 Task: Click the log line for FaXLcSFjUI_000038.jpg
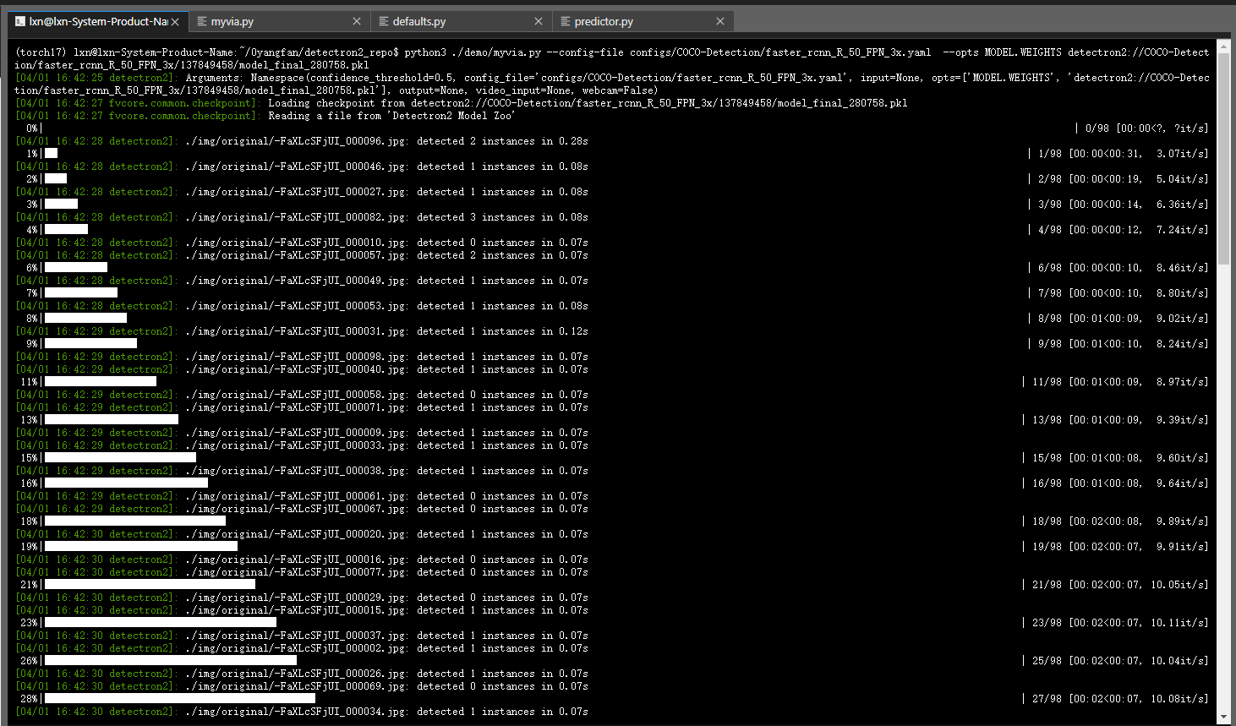click(x=302, y=471)
